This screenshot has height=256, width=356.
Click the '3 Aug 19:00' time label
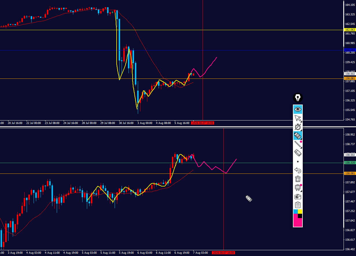pyautogui.click(x=15, y=253)
